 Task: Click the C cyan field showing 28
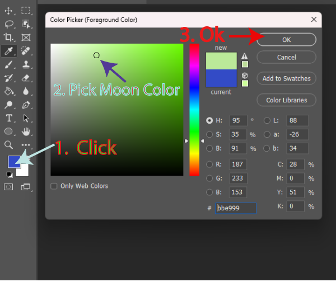[x=296, y=164]
